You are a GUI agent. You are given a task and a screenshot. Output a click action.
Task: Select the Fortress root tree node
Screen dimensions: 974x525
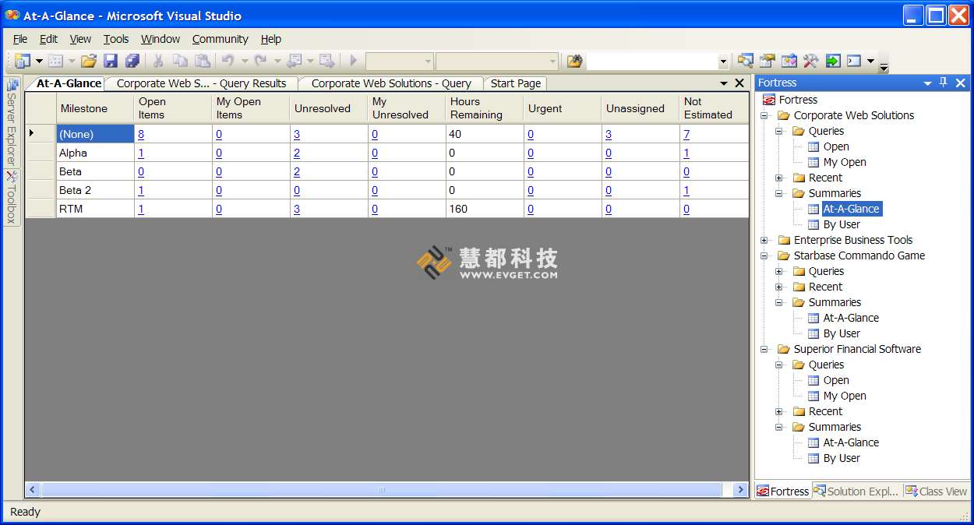pos(798,100)
